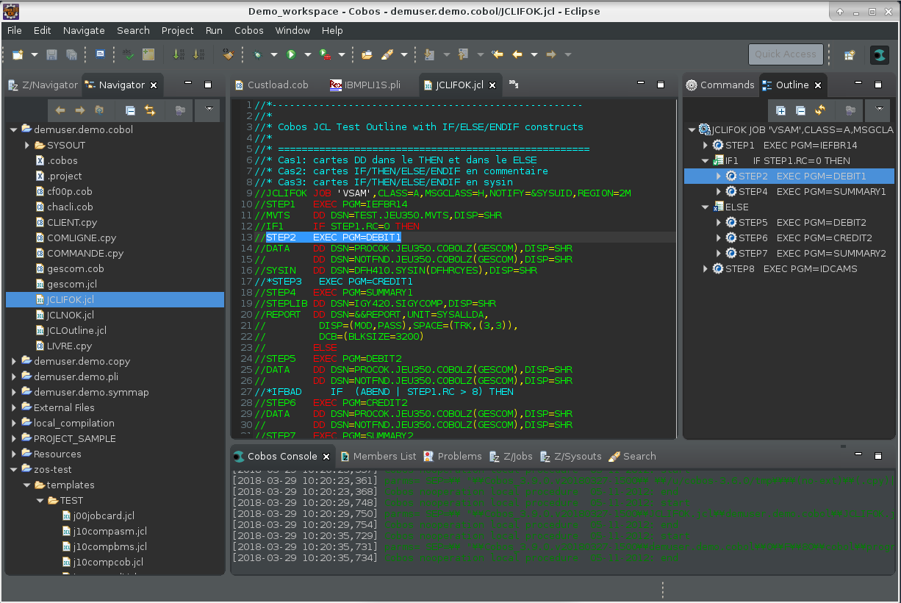Click the spell-check validation toolbar icon

129,54
